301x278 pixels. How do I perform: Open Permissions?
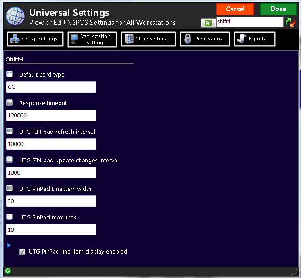pos(205,39)
